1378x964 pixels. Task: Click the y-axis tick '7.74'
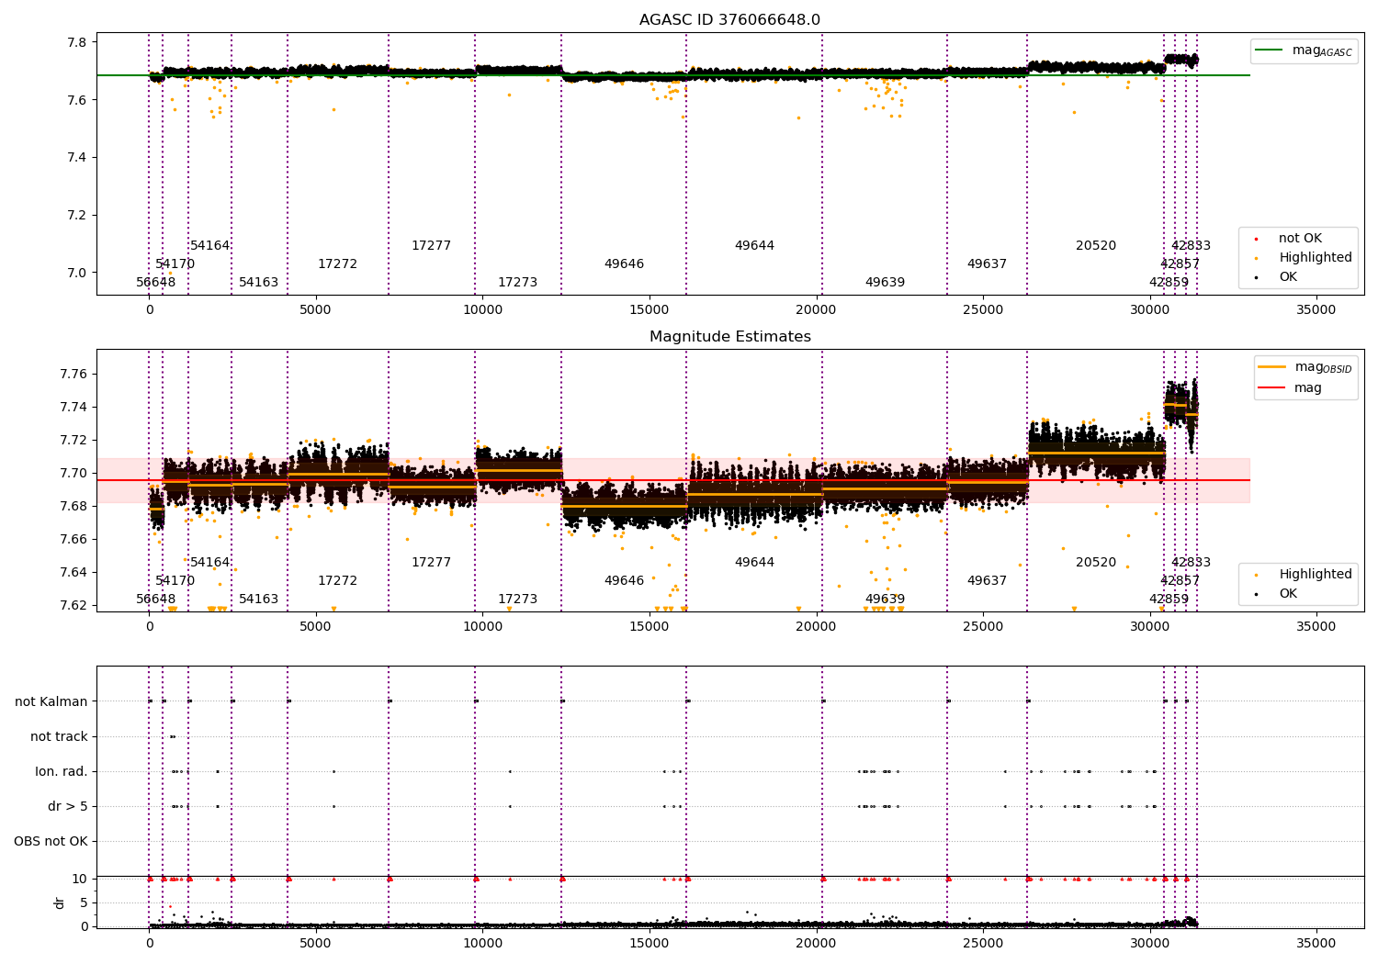point(73,407)
